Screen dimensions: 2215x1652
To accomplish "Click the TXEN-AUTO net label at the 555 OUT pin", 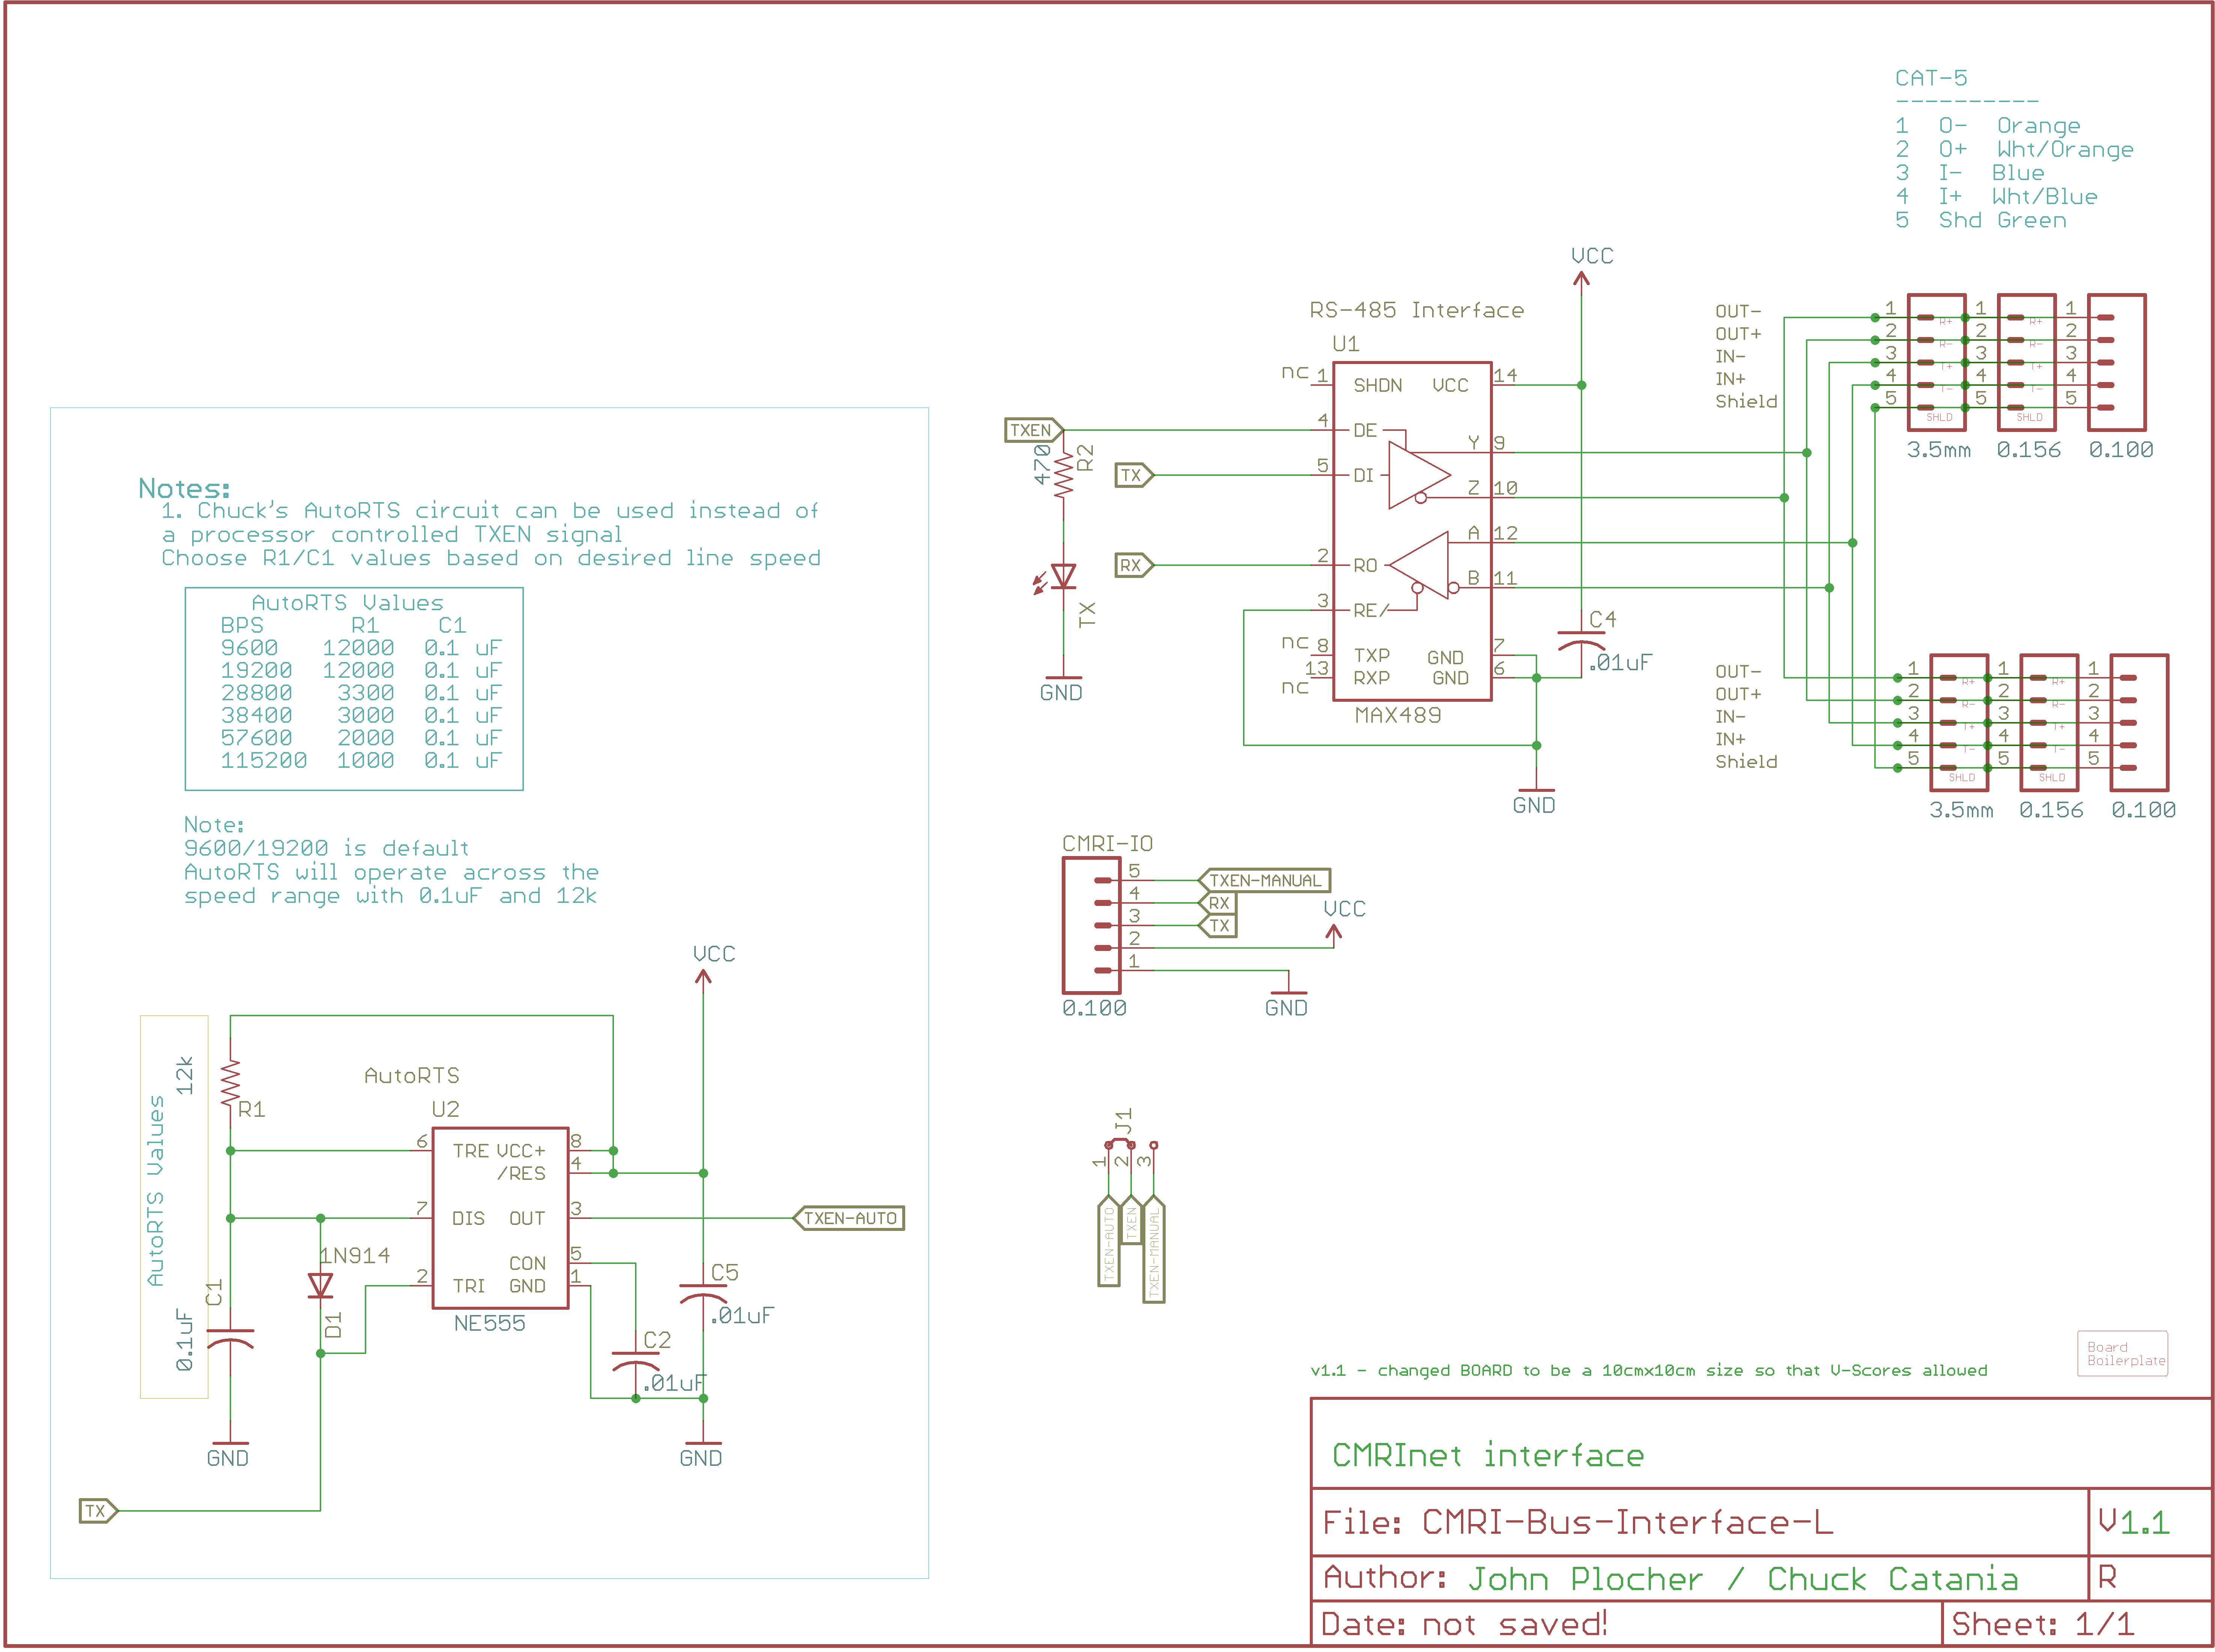I will coord(849,1218).
